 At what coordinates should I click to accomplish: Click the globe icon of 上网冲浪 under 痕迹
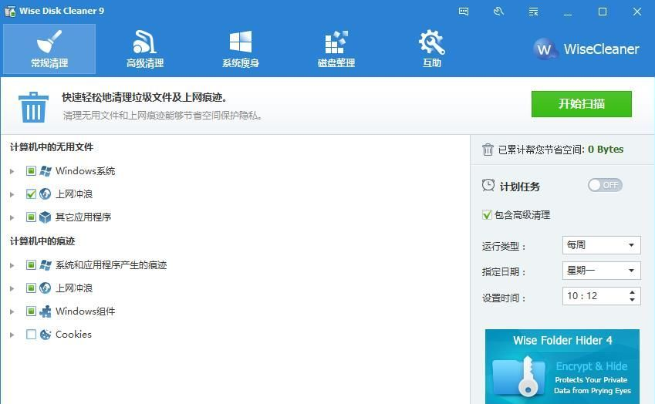pos(45,288)
